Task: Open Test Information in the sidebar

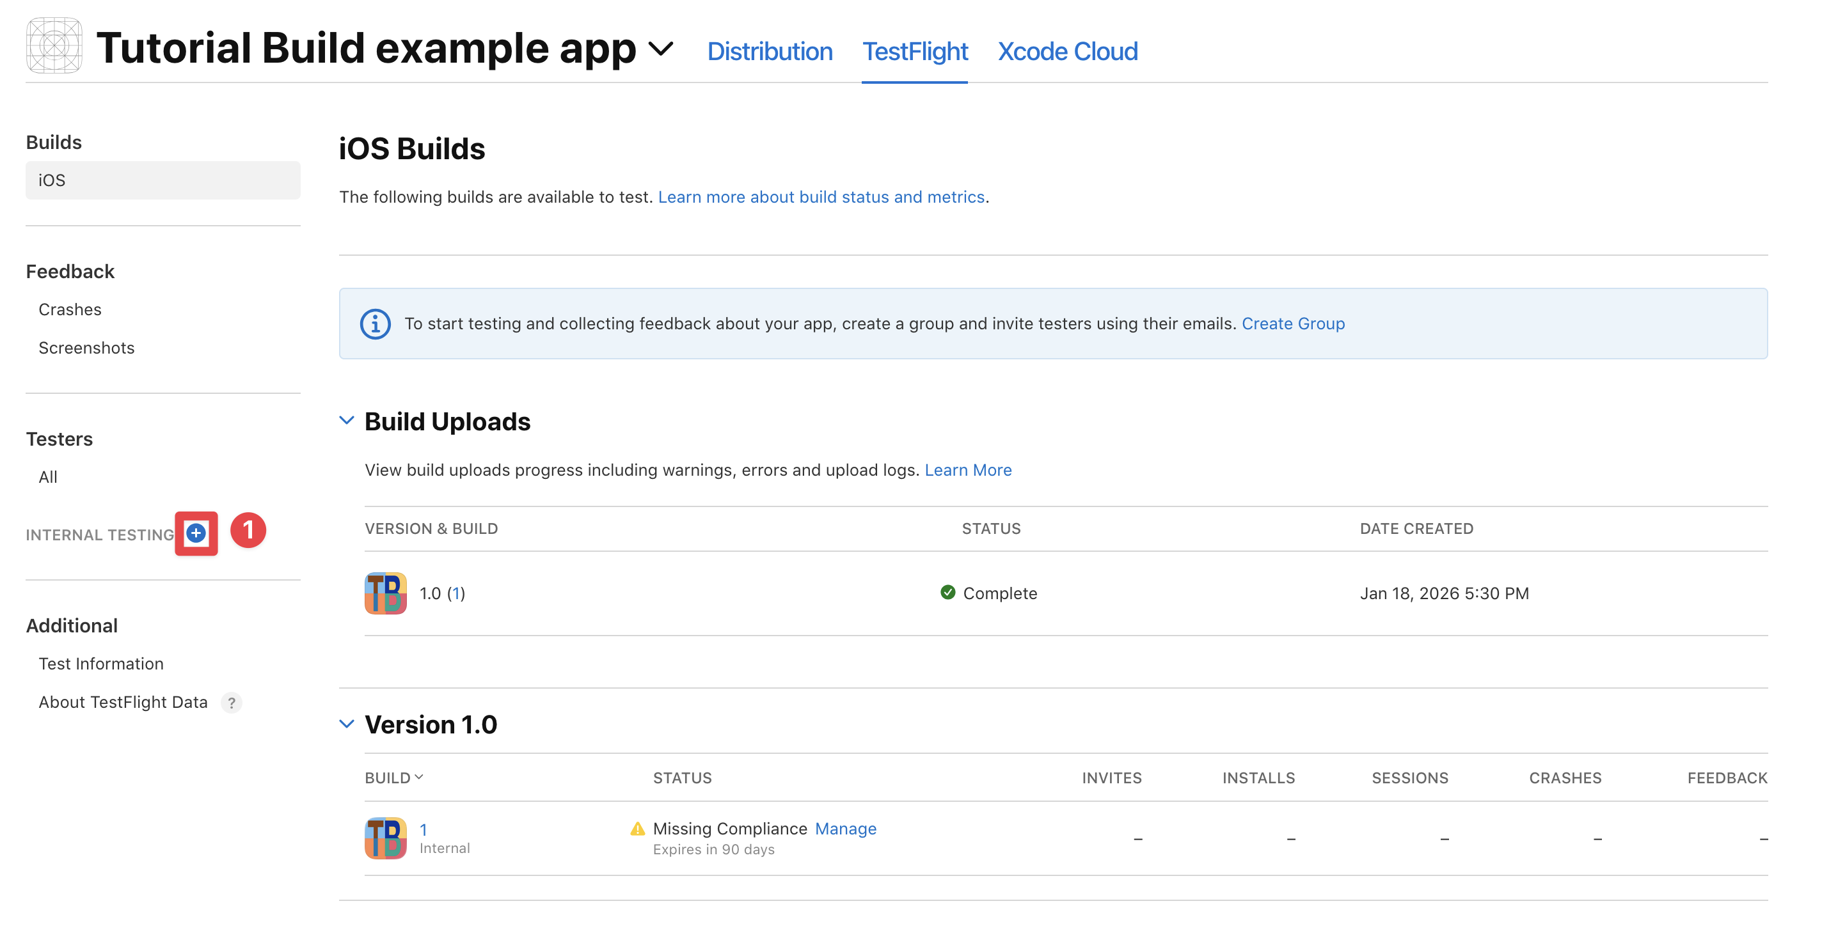Action: (x=101, y=663)
